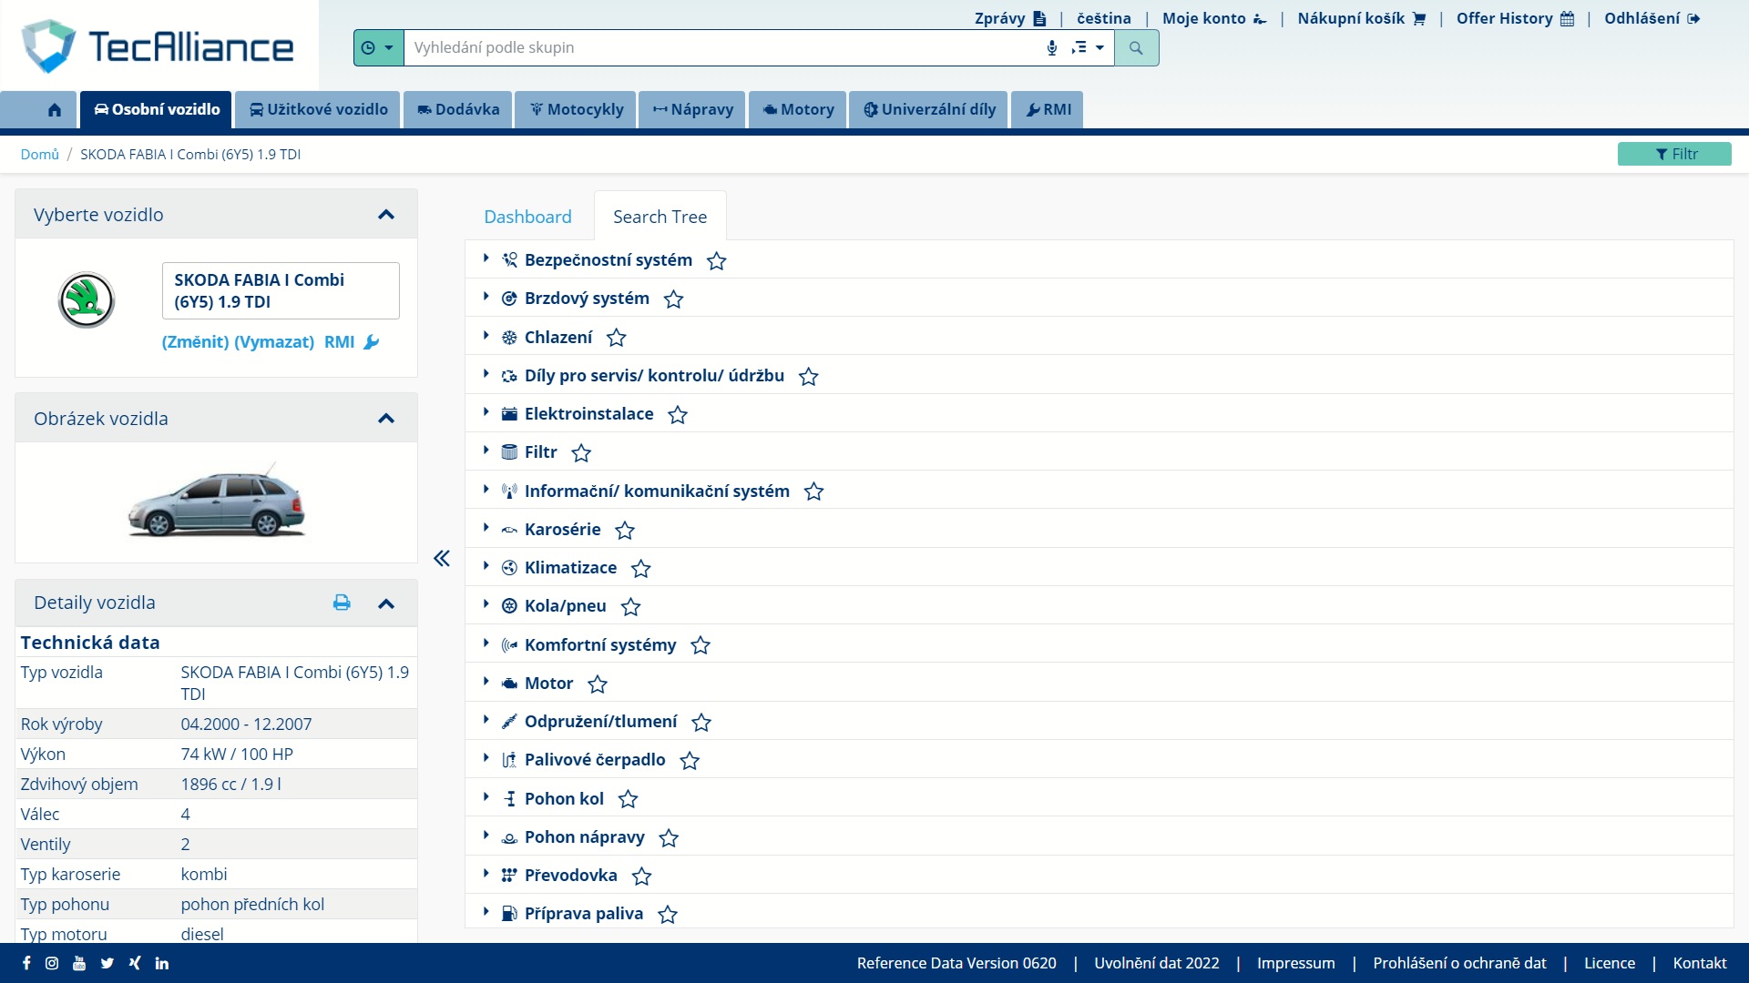Open Facebook icon in footer
The height and width of the screenshot is (983, 1749).
26,963
